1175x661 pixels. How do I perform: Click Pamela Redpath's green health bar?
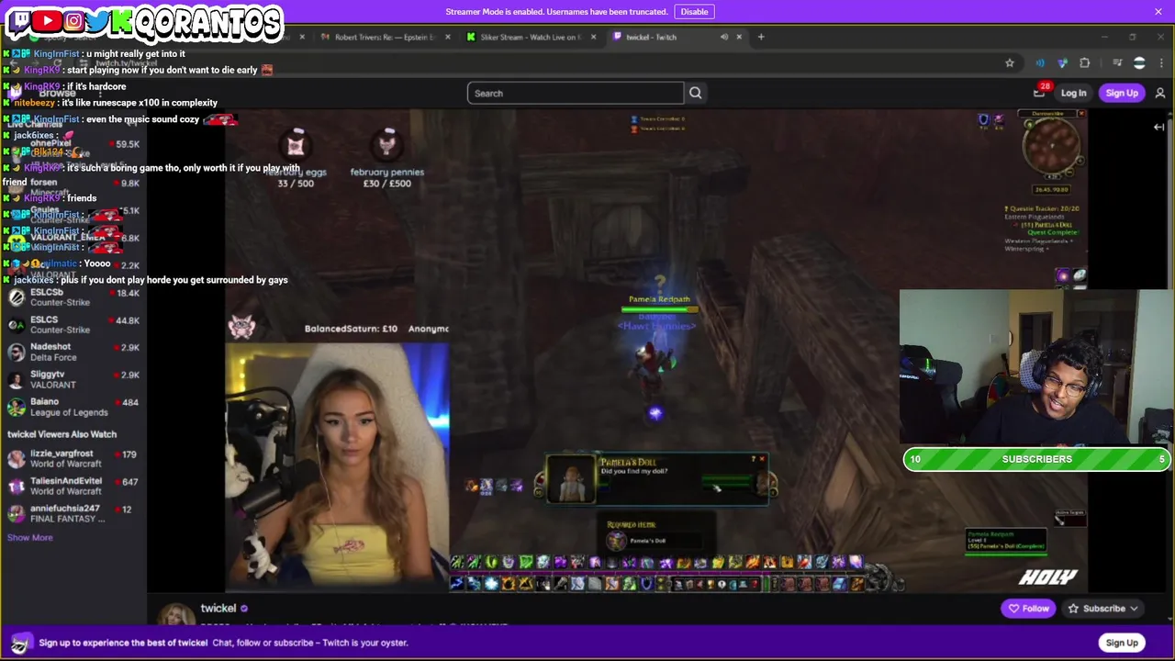659,309
